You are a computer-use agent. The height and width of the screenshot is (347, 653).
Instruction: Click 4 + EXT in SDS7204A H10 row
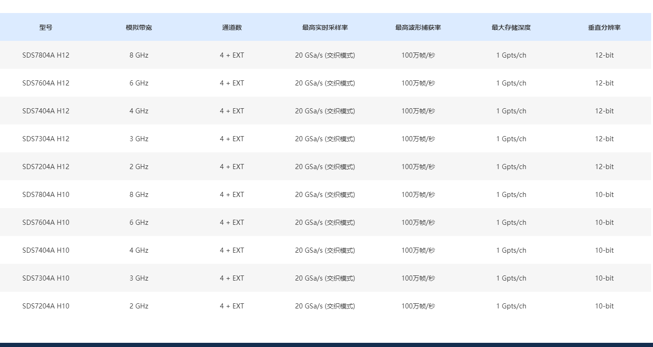pos(232,306)
